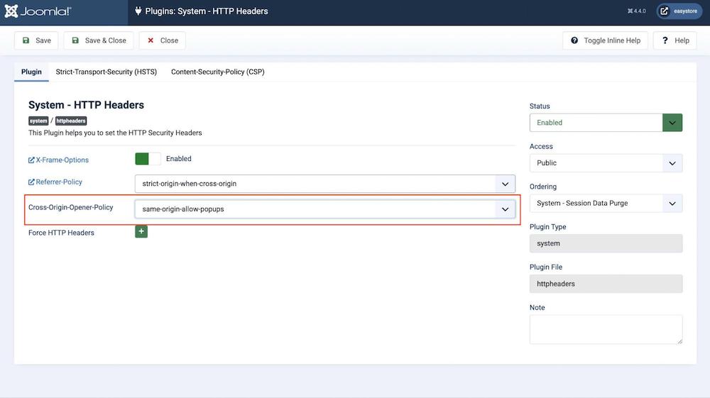Click inside the Note text area
710x398 pixels.
pyautogui.click(x=606, y=329)
